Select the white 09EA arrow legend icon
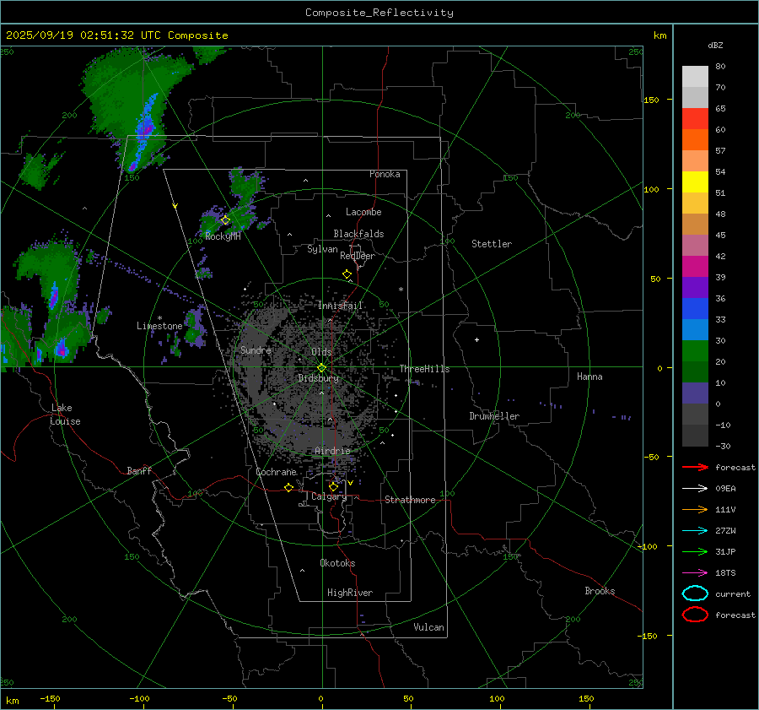Screen dimensions: 759x710 (x=694, y=488)
